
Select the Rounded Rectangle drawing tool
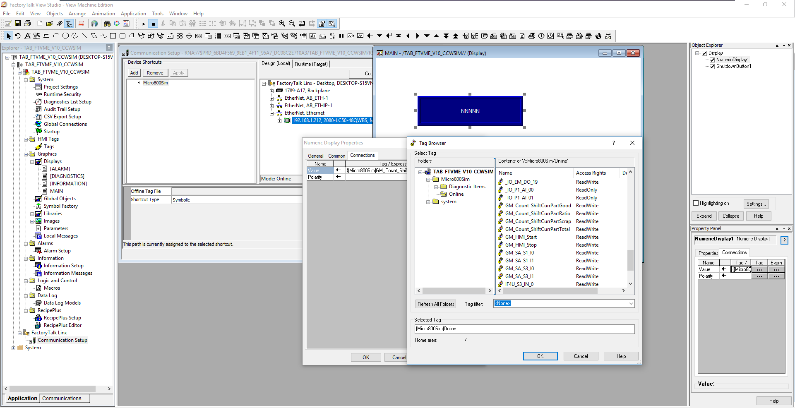pyautogui.click(x=122, y=36)
